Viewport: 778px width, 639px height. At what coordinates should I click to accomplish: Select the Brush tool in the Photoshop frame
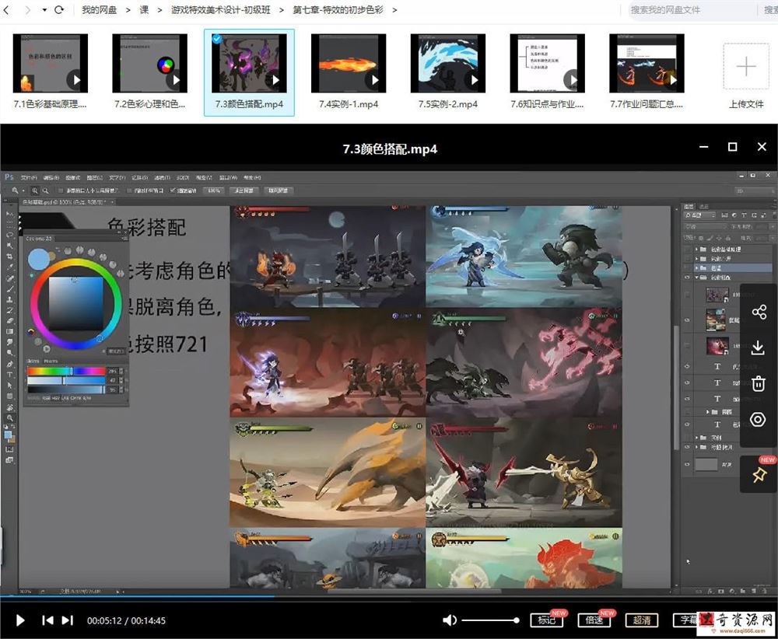pos(9,288)
